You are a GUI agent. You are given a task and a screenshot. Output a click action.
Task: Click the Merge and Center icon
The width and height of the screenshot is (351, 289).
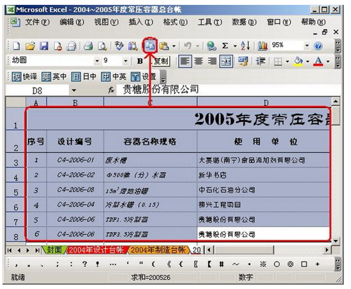226,61
